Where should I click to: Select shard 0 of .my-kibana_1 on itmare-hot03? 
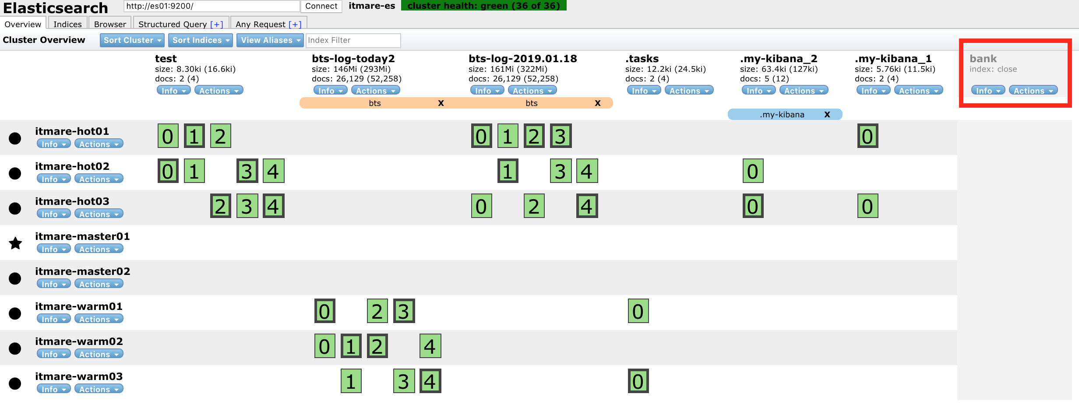click(x=868, y=206)
